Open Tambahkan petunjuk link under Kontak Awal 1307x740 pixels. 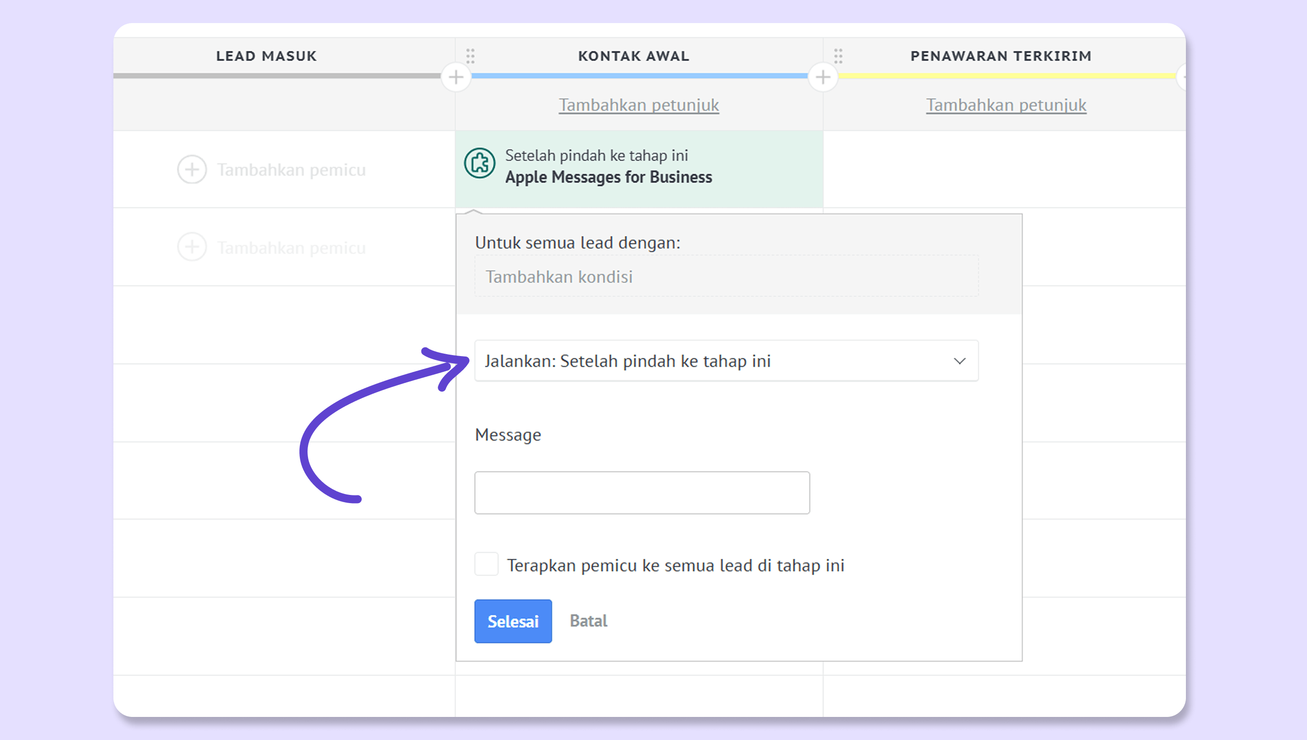click(x=639, y=105)
